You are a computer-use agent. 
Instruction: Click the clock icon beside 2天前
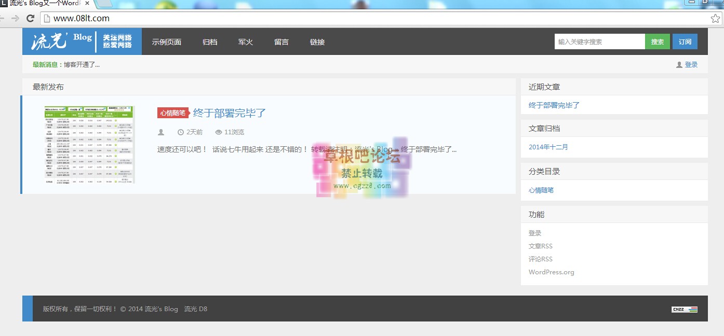point(180,132)
